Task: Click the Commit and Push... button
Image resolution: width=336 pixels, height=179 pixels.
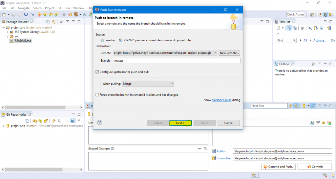Action: pos(279,167)
